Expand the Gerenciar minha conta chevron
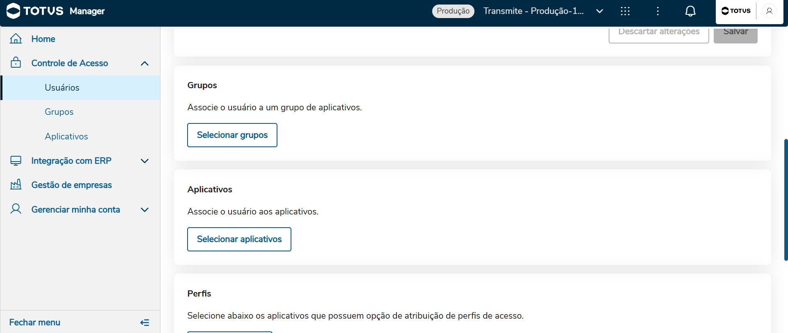This screenshot has height=333, width=788. pos(144,210)
